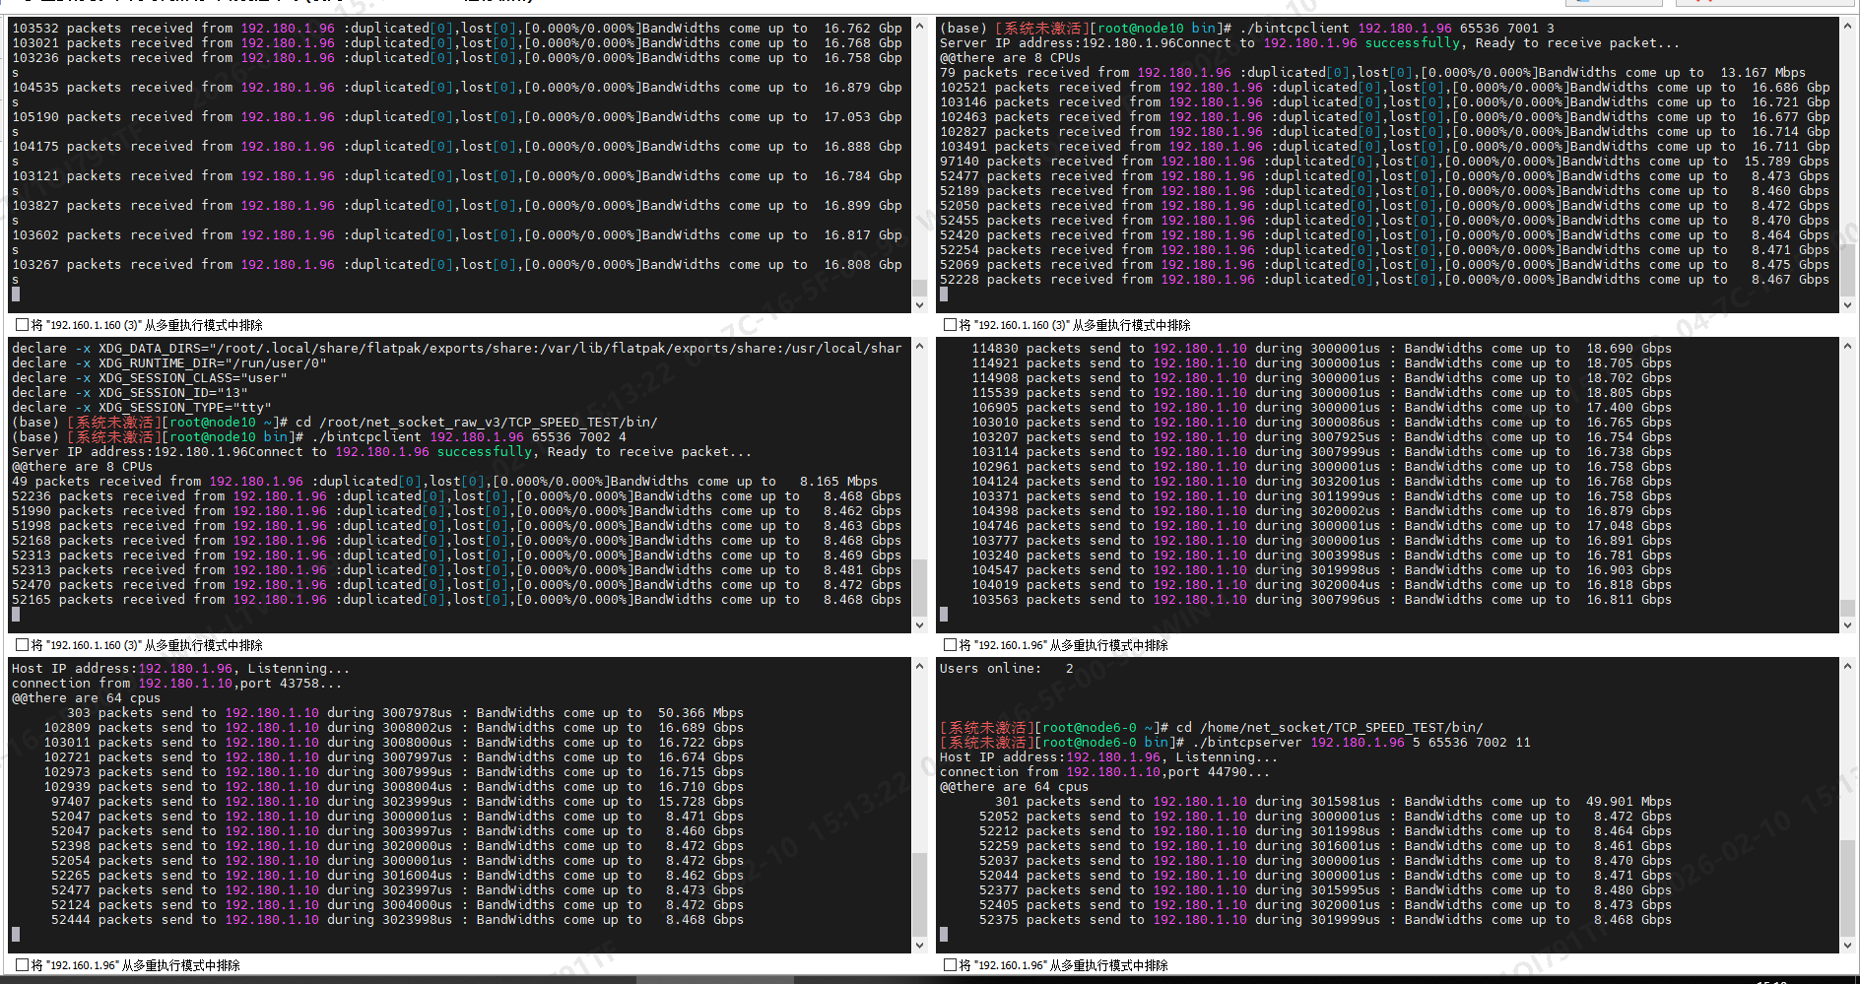The width and height of the screenshot is (1860, 984).
Task: Click scroll-up arrow of the 18.690 Gbps pane
Action: (x=1847, y=346)
